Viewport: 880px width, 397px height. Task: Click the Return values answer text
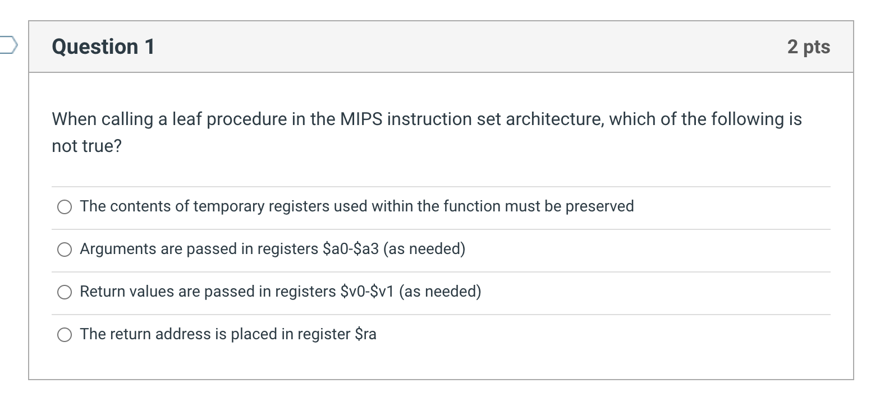coord(281,292)
